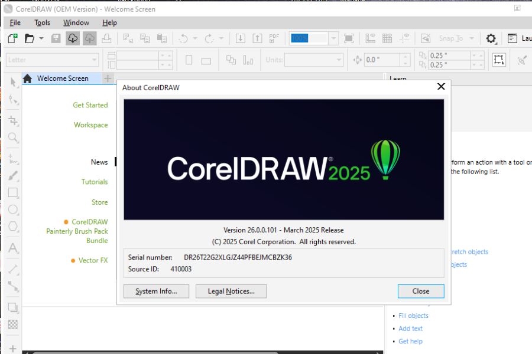The width and height of the screenshot is (532, 354).
Task: Click the Redo arrow icon
Action: (x=209, y=38)
